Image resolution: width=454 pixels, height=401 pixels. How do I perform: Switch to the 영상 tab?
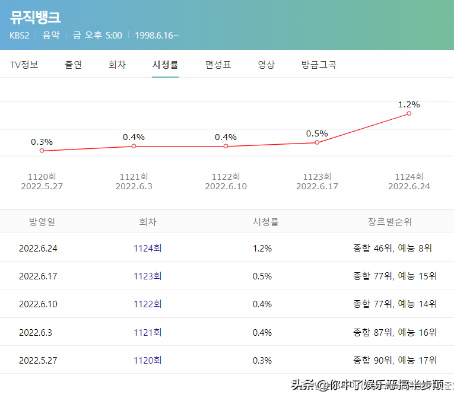(x=266, y=65)
